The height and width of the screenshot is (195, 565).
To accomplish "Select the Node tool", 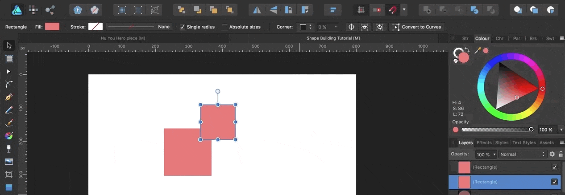I will [9, 71].
